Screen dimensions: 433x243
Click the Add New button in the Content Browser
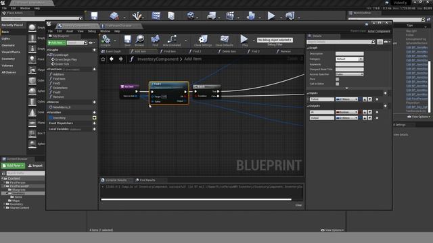[13, 165]
